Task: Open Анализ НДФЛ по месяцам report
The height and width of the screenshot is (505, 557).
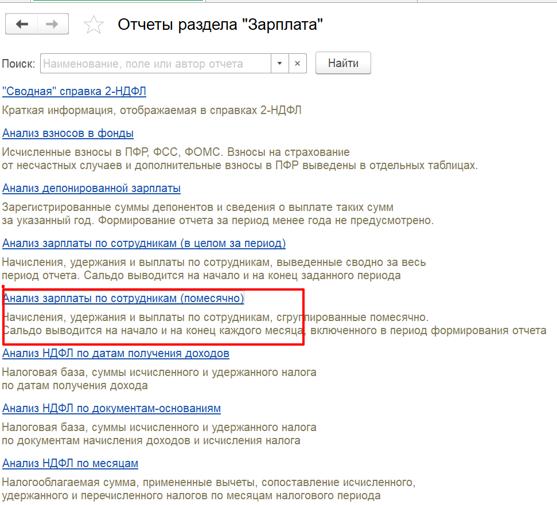Action: (x=70, y=463)
